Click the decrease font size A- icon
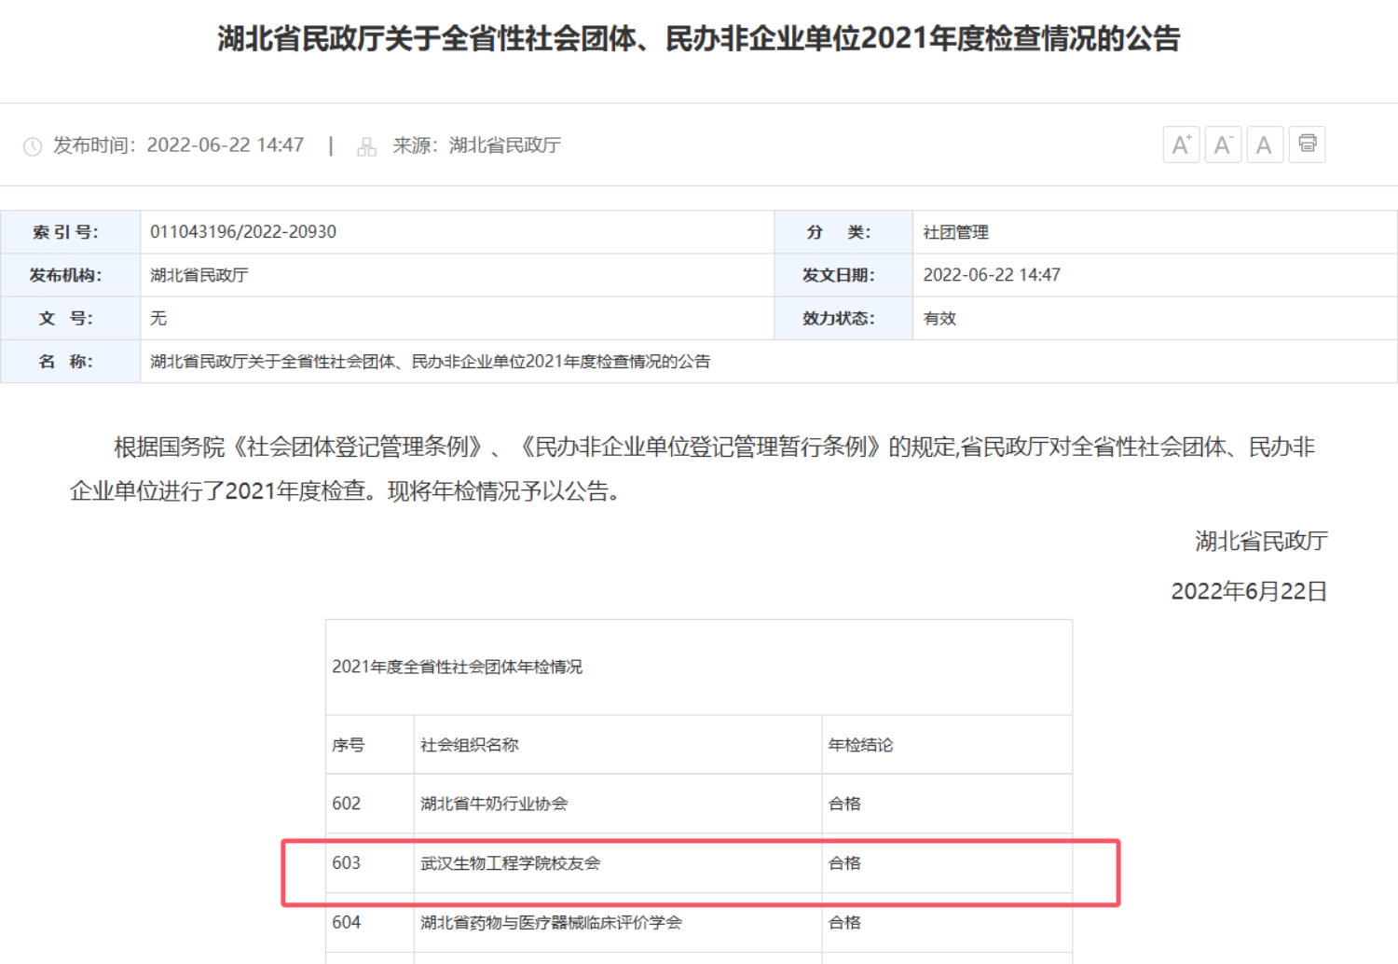 [1223, 145]
